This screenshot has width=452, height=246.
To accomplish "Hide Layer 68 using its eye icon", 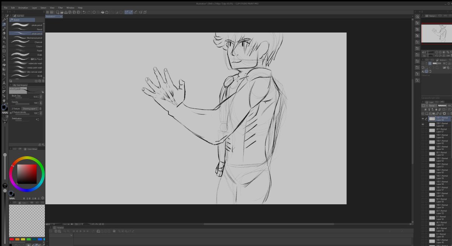I will click(x=423, y=124).
